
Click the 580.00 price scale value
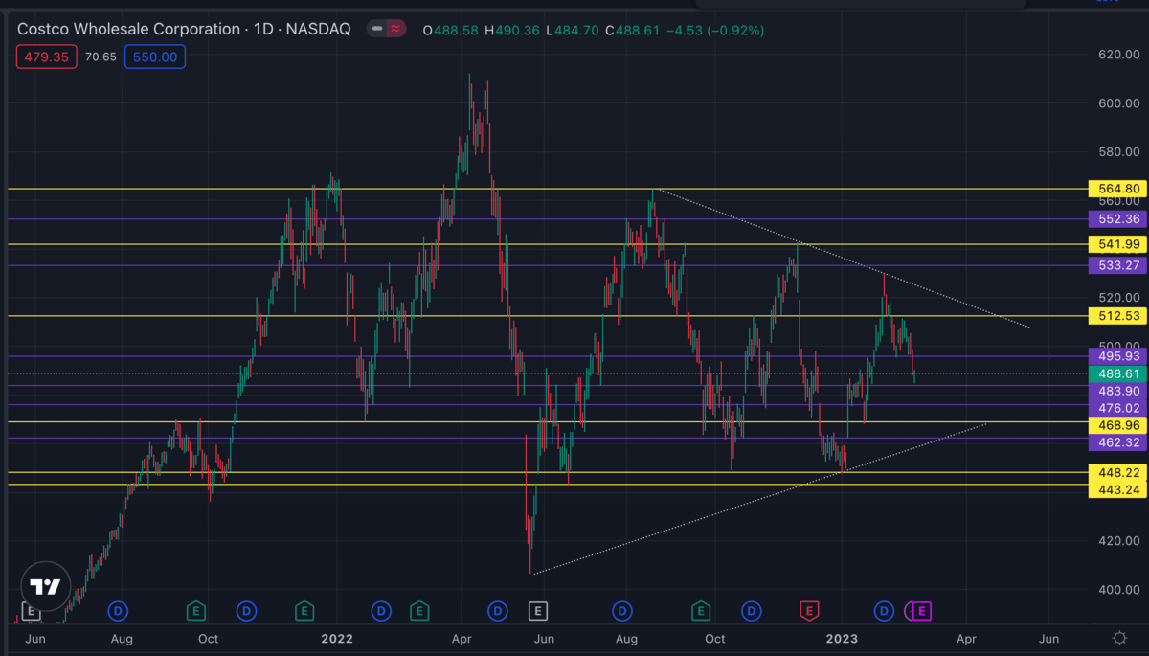coord(1118,152)
